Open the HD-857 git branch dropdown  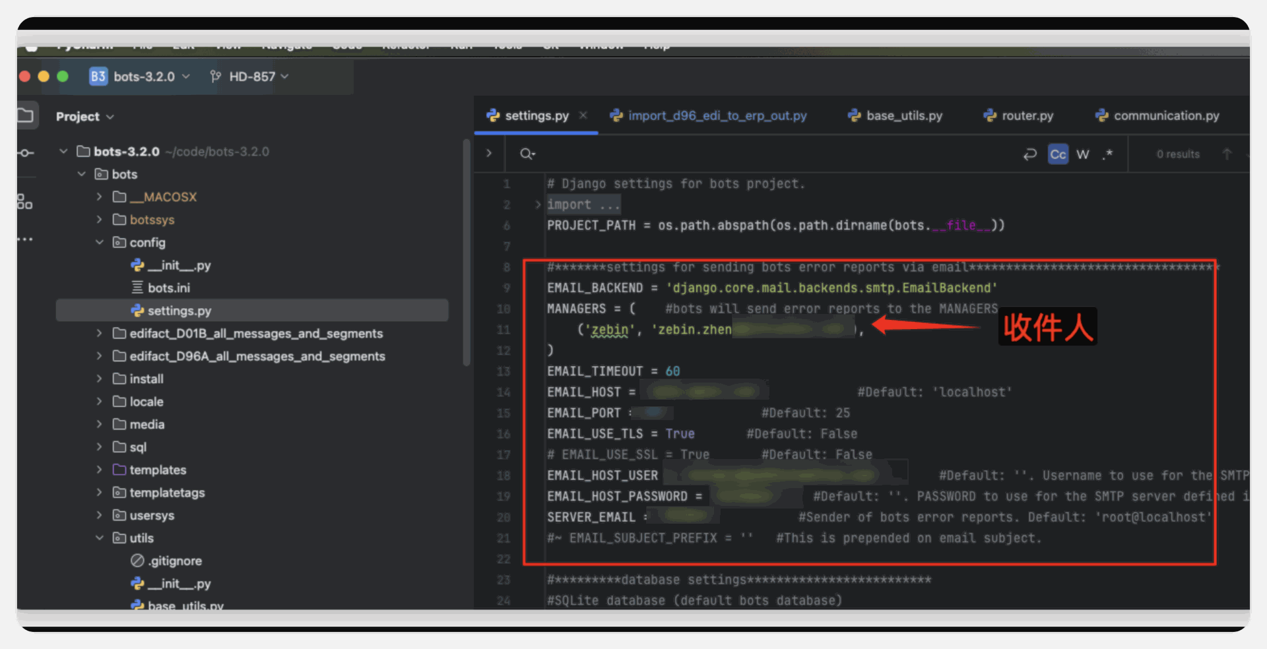point(249,77)
